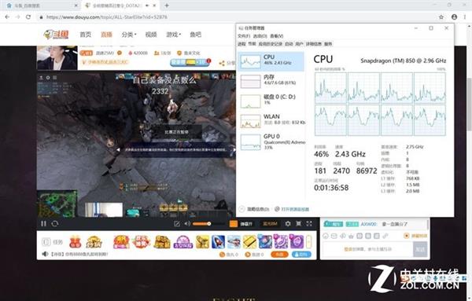Open player settings gear icon
Viewport: 472px width, 301px height.
click(288, 224)
